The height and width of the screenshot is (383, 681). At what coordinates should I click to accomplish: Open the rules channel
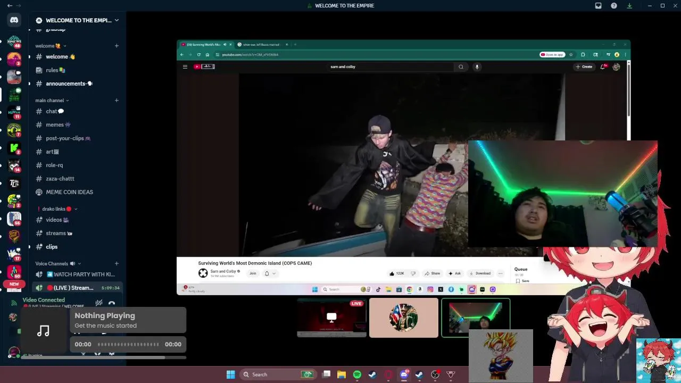click(x=77, y=70)
